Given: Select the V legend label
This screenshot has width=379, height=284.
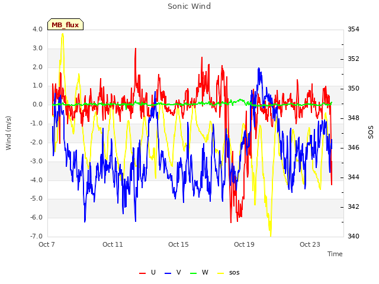Looking at the screenshot, I should [x=179, y=272].
